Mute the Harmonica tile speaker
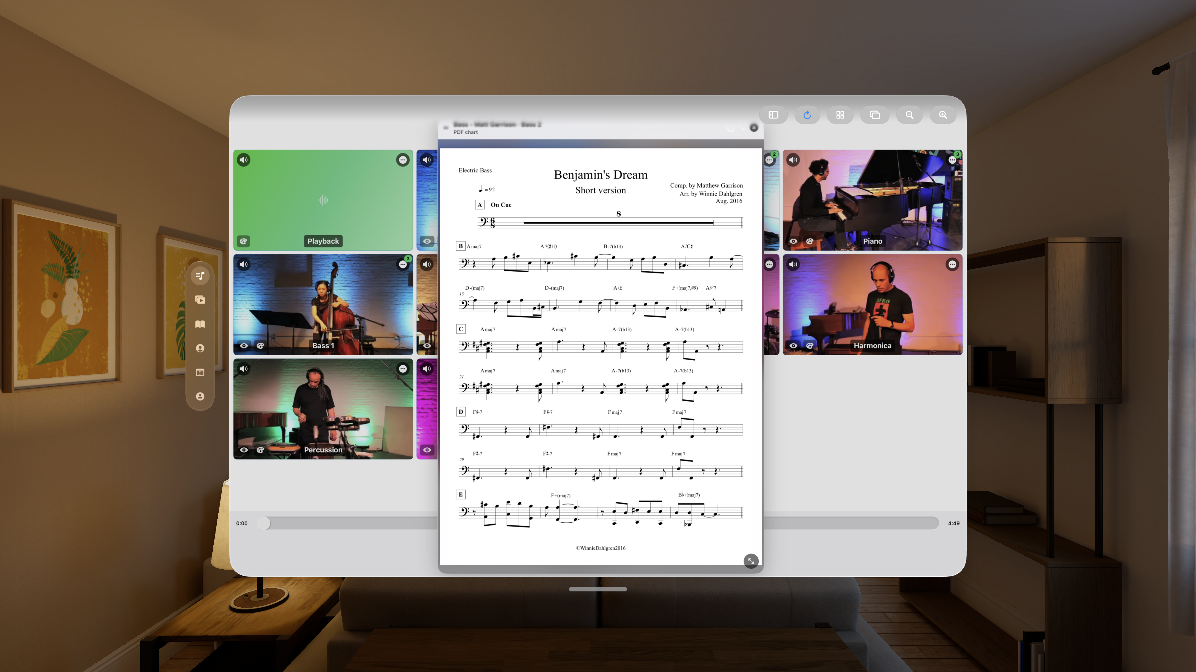Screen dimensions: 1196x672 click(793, 264)
